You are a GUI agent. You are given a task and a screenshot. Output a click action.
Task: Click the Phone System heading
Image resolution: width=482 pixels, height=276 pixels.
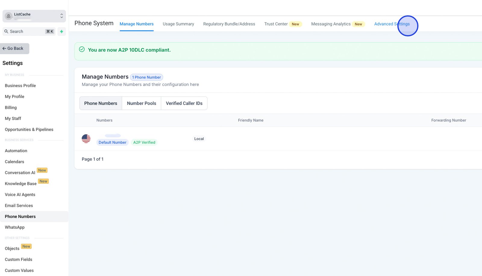click(94, 23)
